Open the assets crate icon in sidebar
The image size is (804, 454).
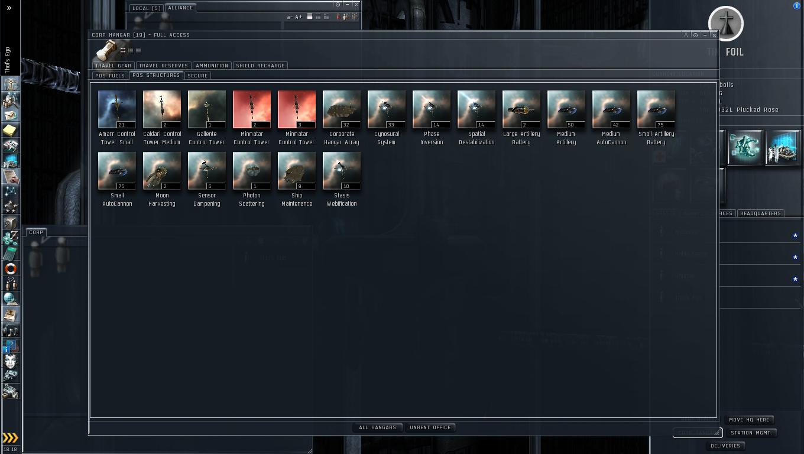coord(11,222)
